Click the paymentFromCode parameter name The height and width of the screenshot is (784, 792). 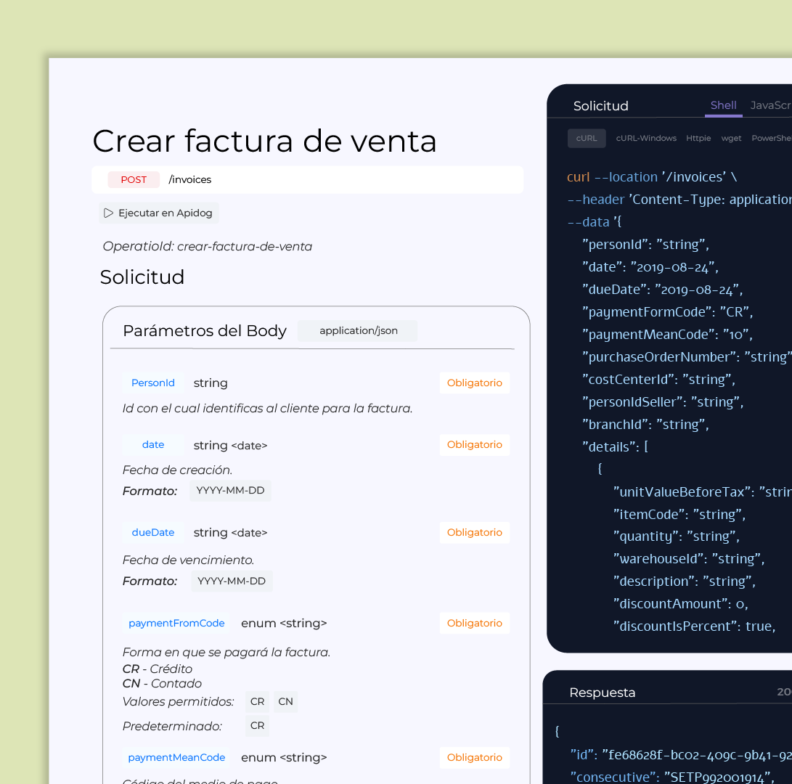(x=176, y=624)
